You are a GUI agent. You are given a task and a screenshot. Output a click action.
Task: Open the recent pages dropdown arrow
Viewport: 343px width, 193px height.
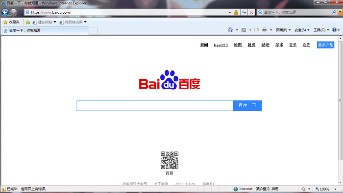pyautogui.click(x=20, y=12)
